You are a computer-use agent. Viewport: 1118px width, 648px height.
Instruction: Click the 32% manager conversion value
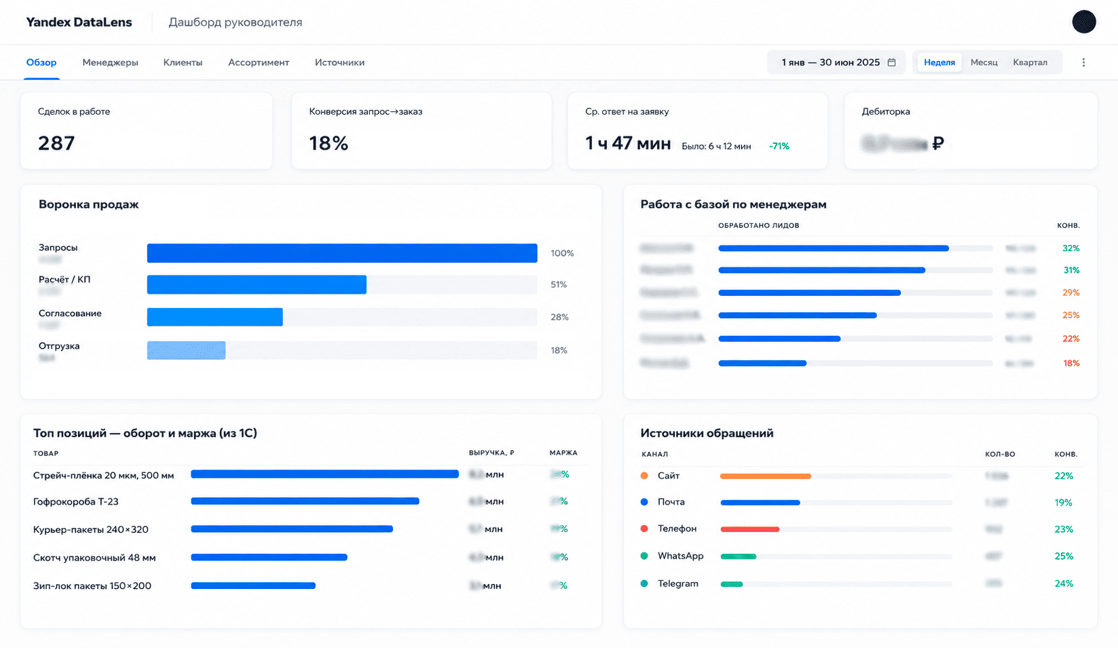click(x=1070, y=248)
